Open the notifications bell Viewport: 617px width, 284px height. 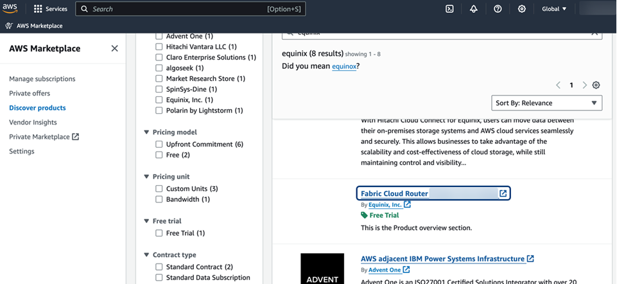(x=474, y=8)
